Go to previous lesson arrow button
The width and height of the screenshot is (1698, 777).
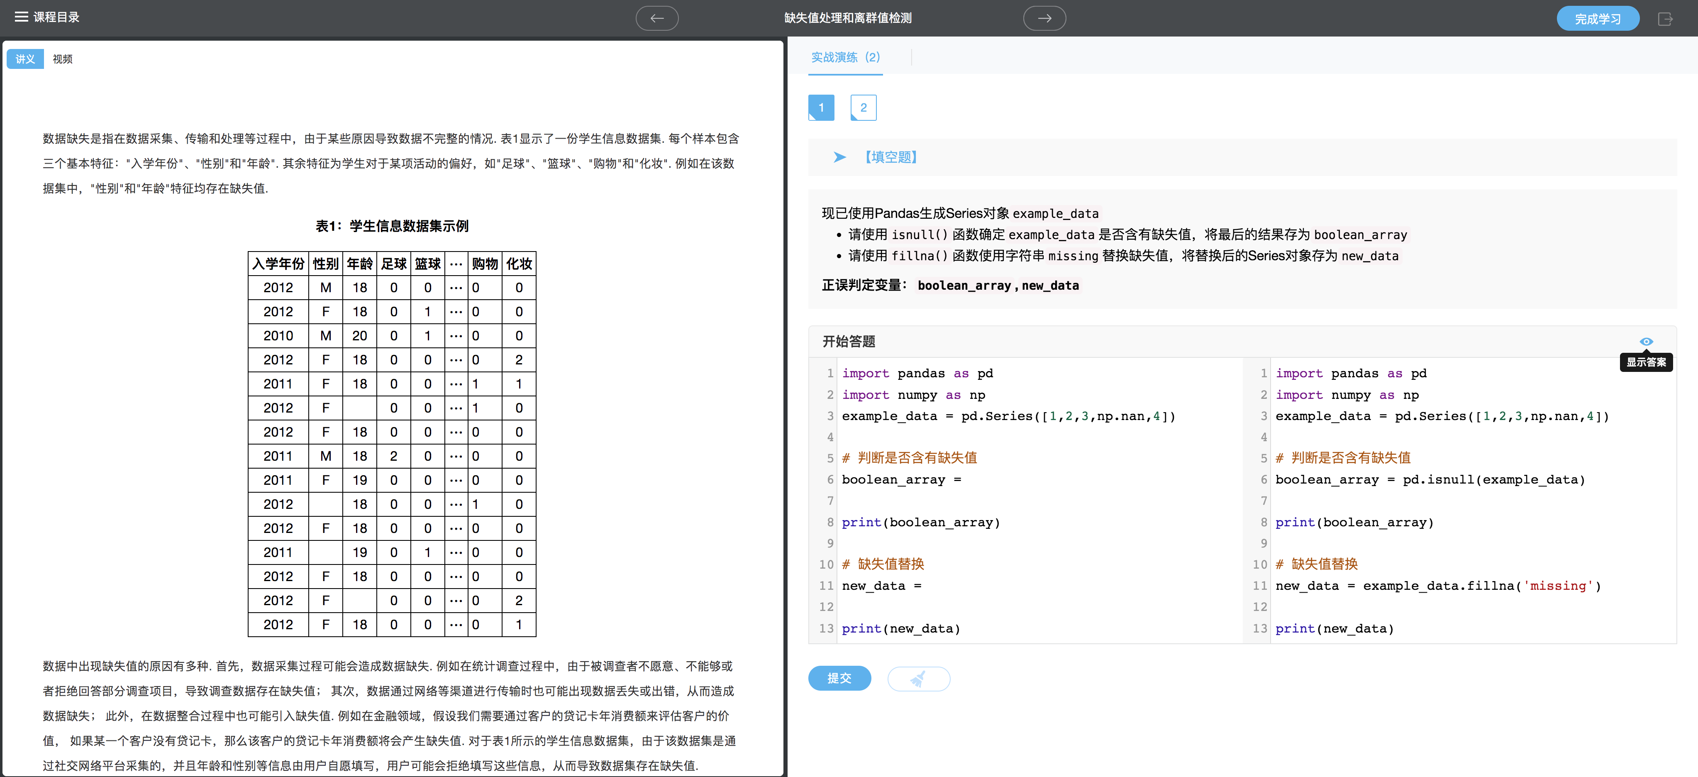tap(656, 18)
